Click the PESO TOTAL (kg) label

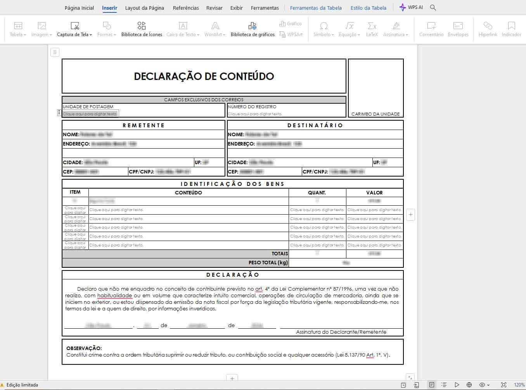[x=268, y=263]
